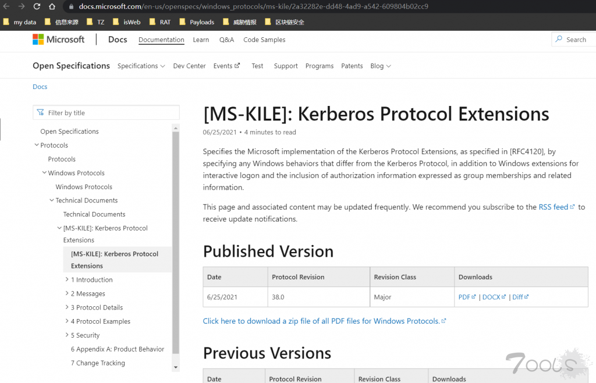
Task: Open the Events external link
Action: pos(226,66)
